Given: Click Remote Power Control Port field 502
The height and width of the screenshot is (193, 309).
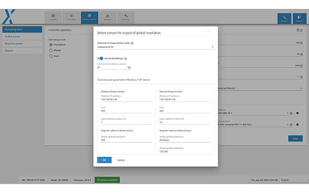Looking at the screenshot, I should coord(184,111).
